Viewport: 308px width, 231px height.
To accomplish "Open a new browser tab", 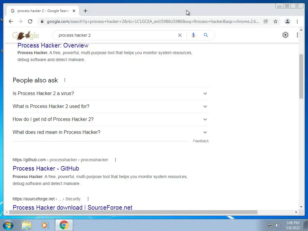I will coord(85,11).
